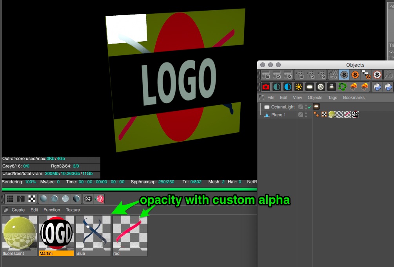
Task: Open Texture menu in material manager
Action: 73,210
